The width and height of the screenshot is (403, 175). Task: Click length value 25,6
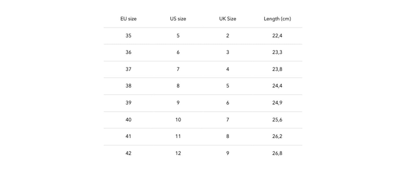277,120
